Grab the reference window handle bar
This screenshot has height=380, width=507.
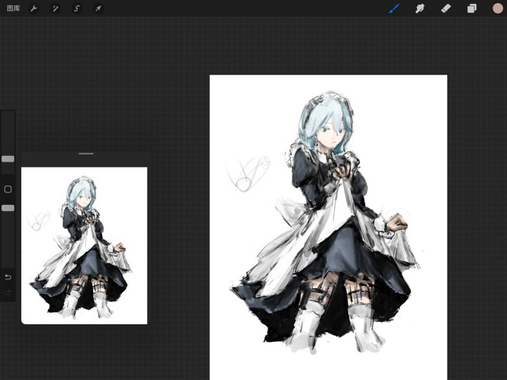click(86, 154)
